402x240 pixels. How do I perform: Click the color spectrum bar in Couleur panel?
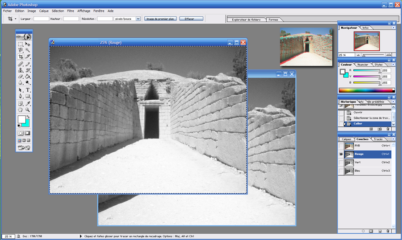(x=365, y=90)
